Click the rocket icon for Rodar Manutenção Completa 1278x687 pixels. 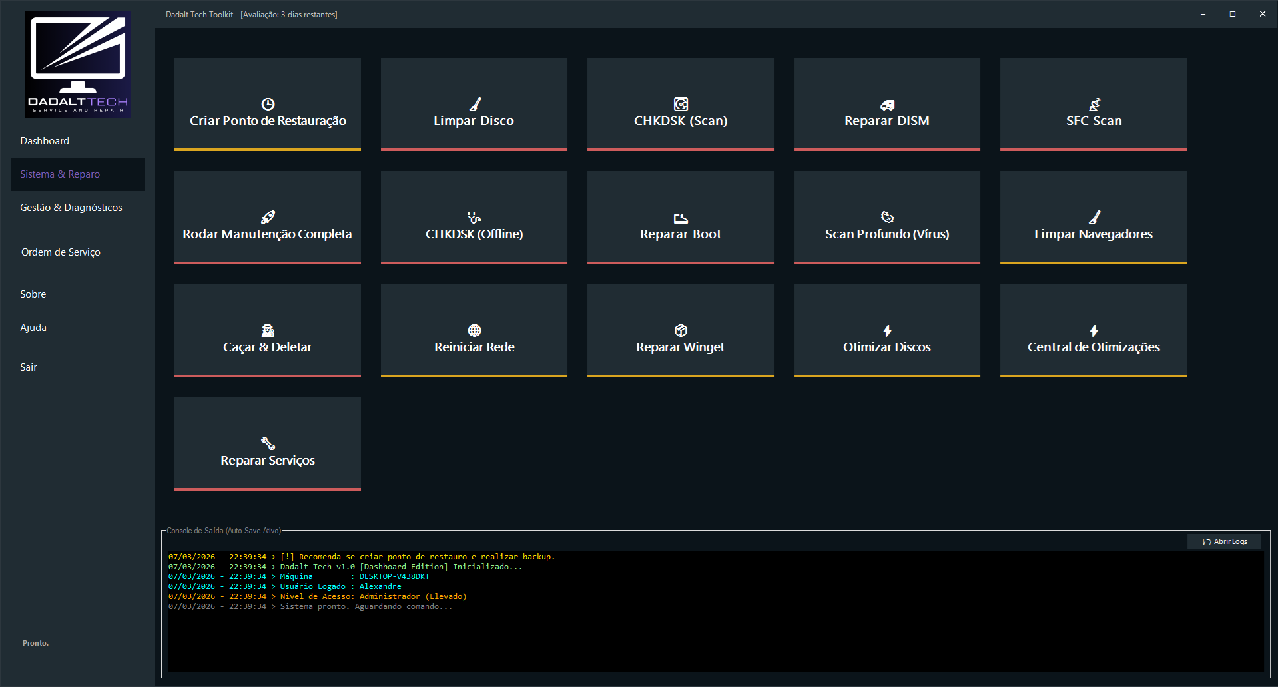point(268,217)
